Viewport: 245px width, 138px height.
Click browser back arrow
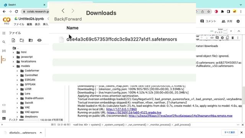click(4, 11)
